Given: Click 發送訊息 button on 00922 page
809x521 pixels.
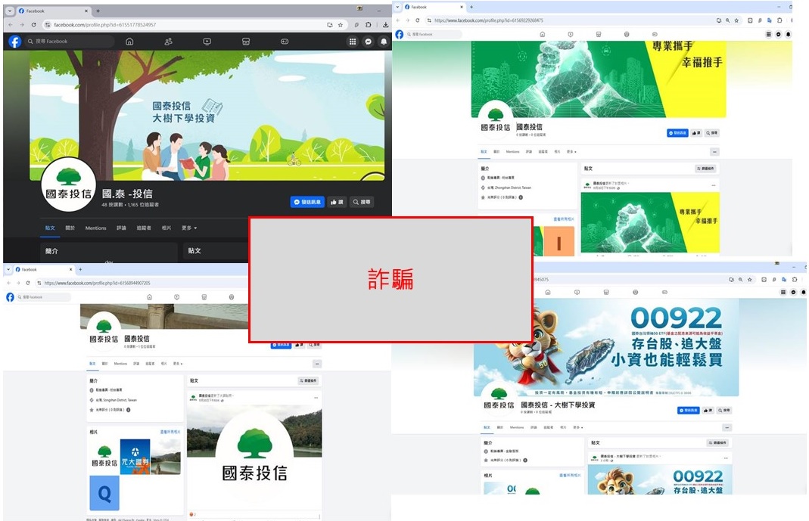Looking at the screenshot, I should 688,410.
